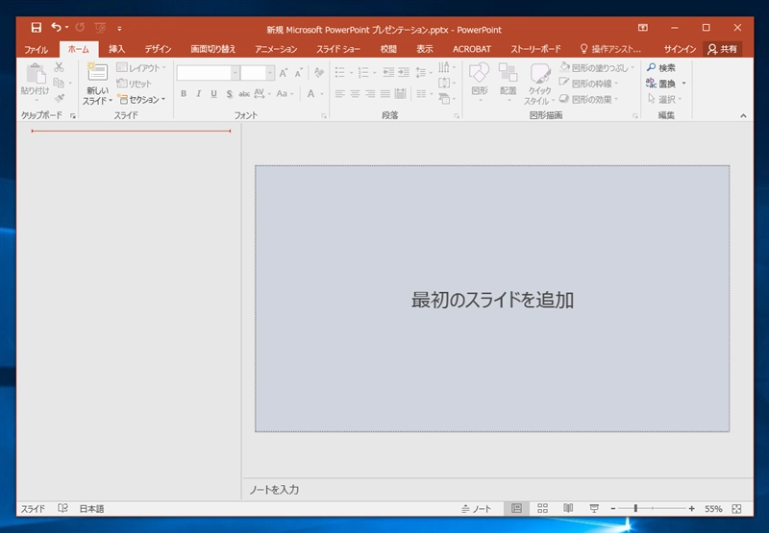Open the ファイル tab
Image resolution: width=769 pixels, height=533 pixels.
(37, 49)
